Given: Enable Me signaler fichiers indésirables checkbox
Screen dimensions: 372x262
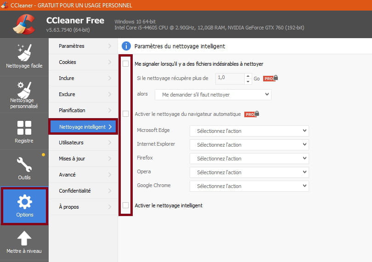Looking at the screenshot, I should coord(125,63).
